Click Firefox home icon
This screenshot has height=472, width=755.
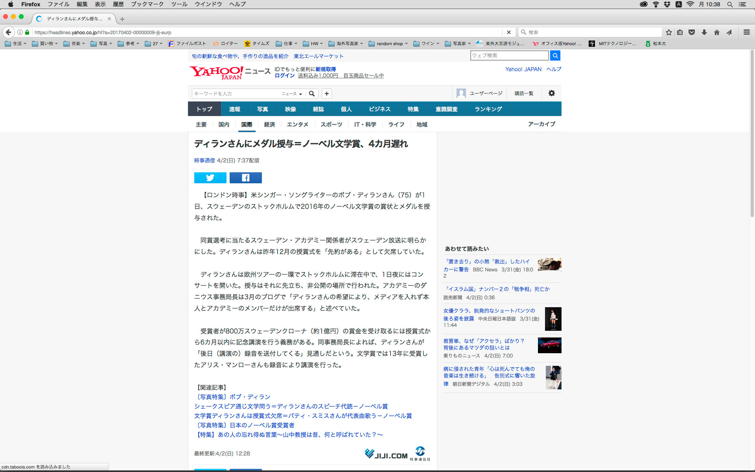716,32
